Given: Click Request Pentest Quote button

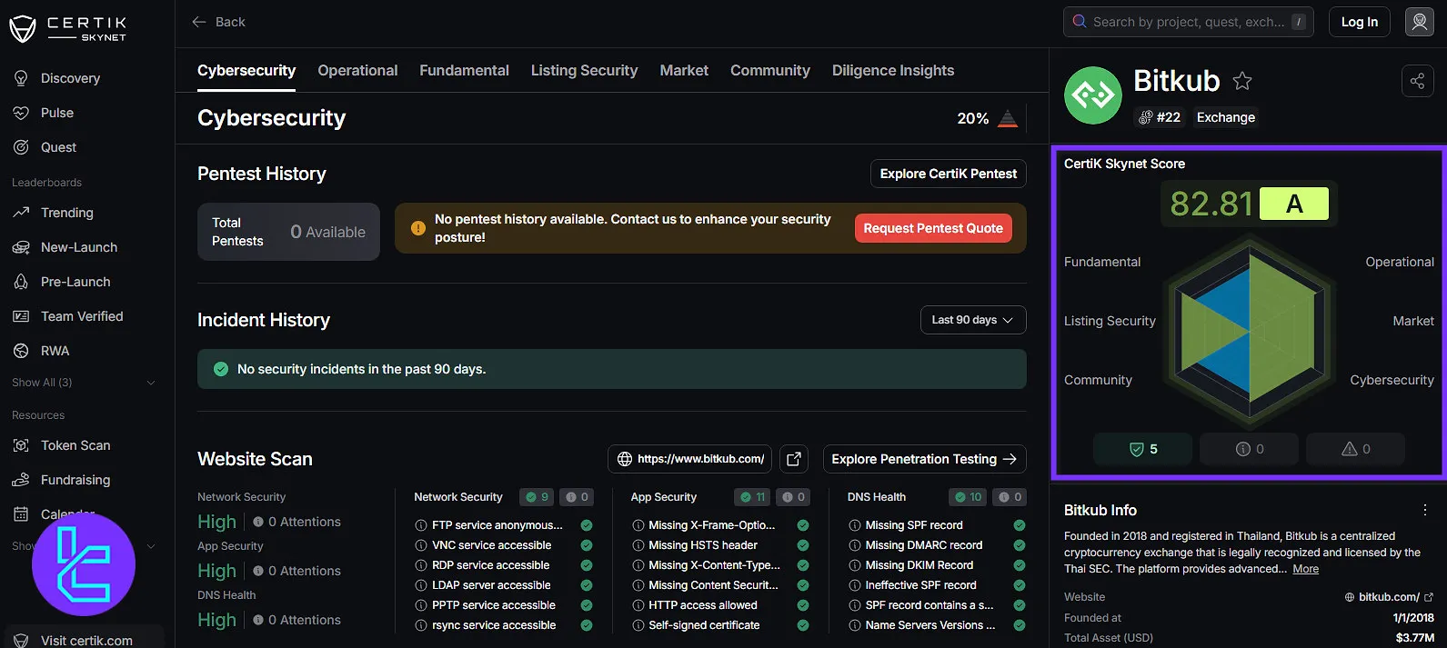Looking at the screenshot, I should point(932,228).
